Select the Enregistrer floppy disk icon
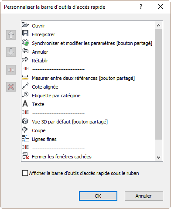The image size is (171, 209). coord(25,33)
